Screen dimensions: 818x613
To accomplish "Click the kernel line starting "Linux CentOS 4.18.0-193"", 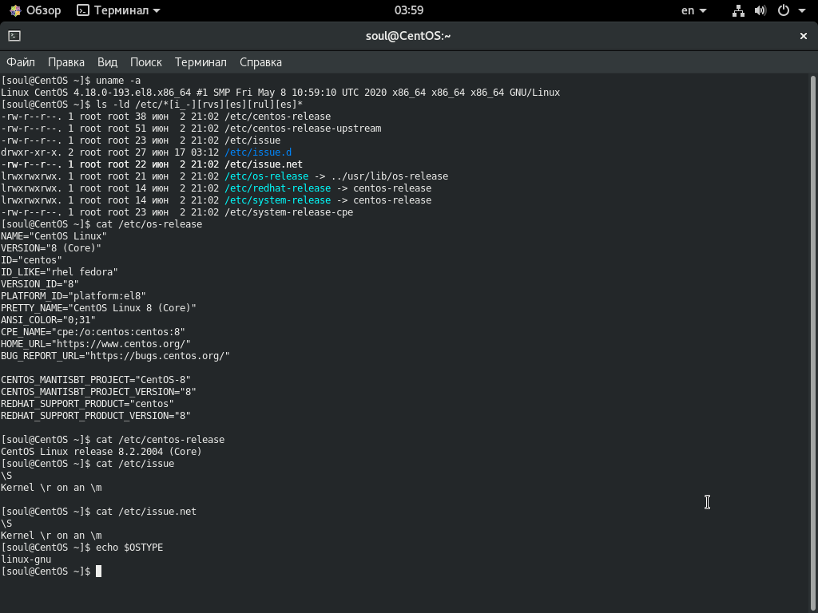I will click(x=280, y=93).
